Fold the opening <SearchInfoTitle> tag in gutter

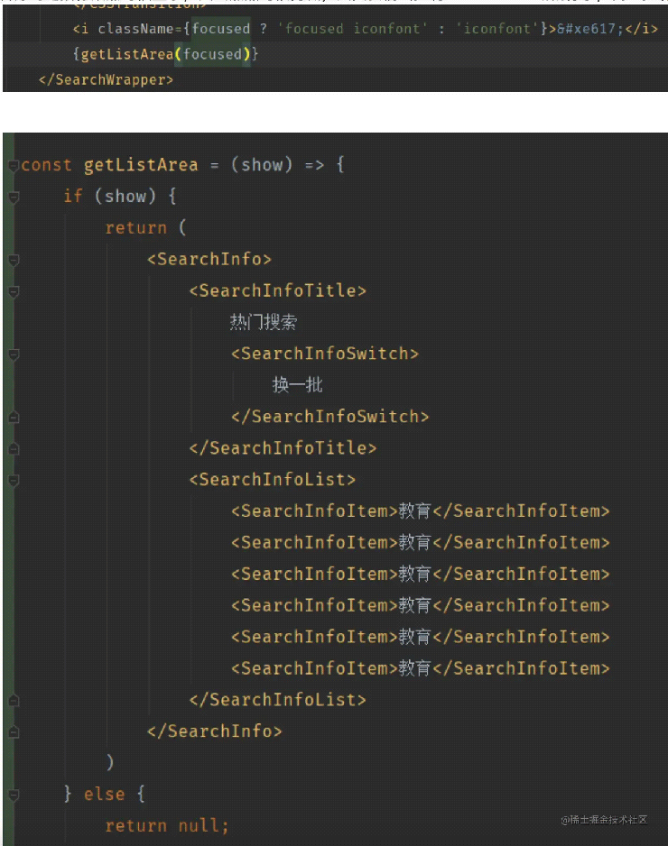click(x=14, y=291)
